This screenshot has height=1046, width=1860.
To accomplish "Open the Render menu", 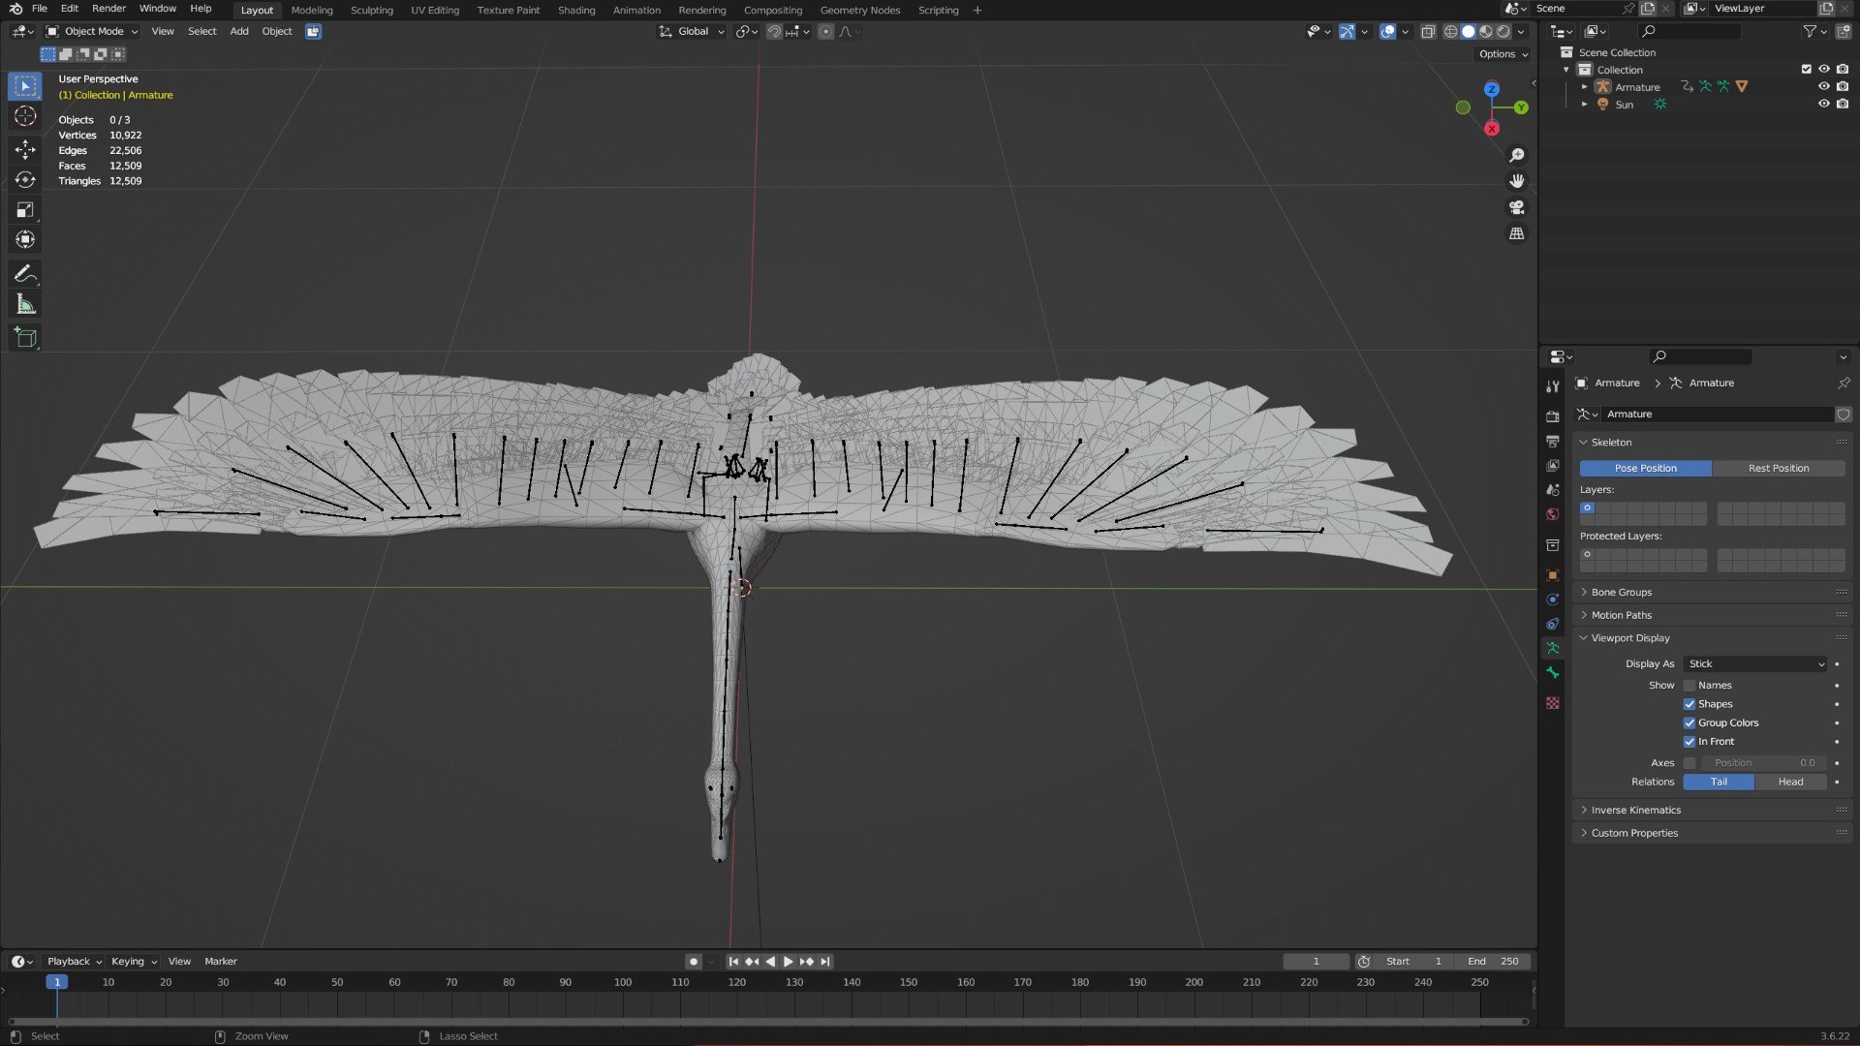I will (108, 9).
